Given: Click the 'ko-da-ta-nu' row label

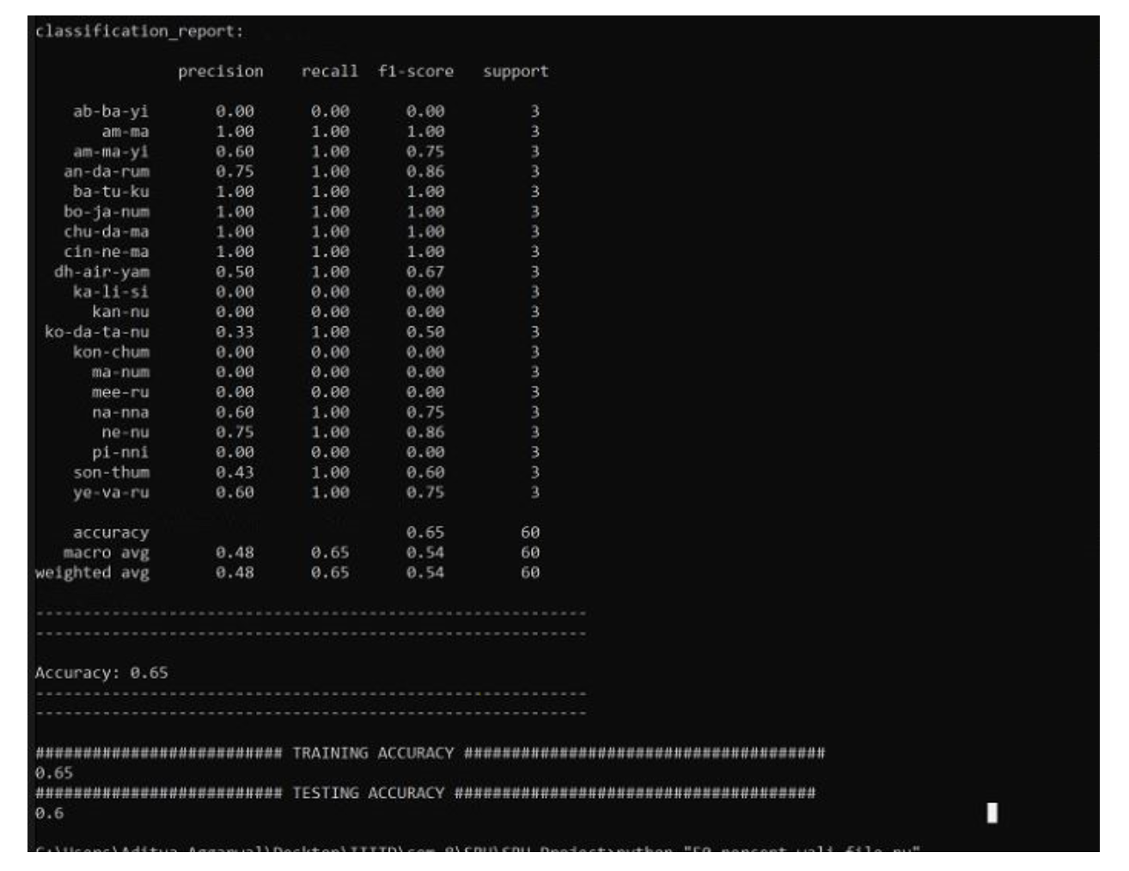Looking at the screenshot, I should (97, 332).
